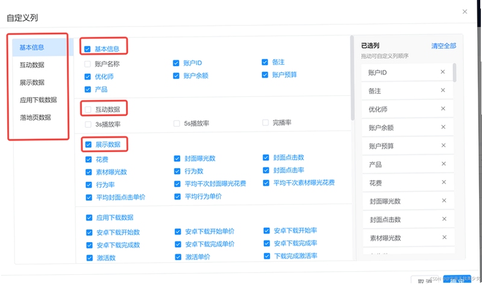Check the 互动数据 group checkbox

click(x=88, y=110)
